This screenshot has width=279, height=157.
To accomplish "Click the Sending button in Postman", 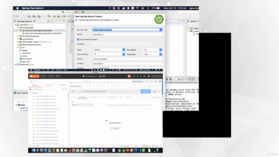I will tap(146, 92).
